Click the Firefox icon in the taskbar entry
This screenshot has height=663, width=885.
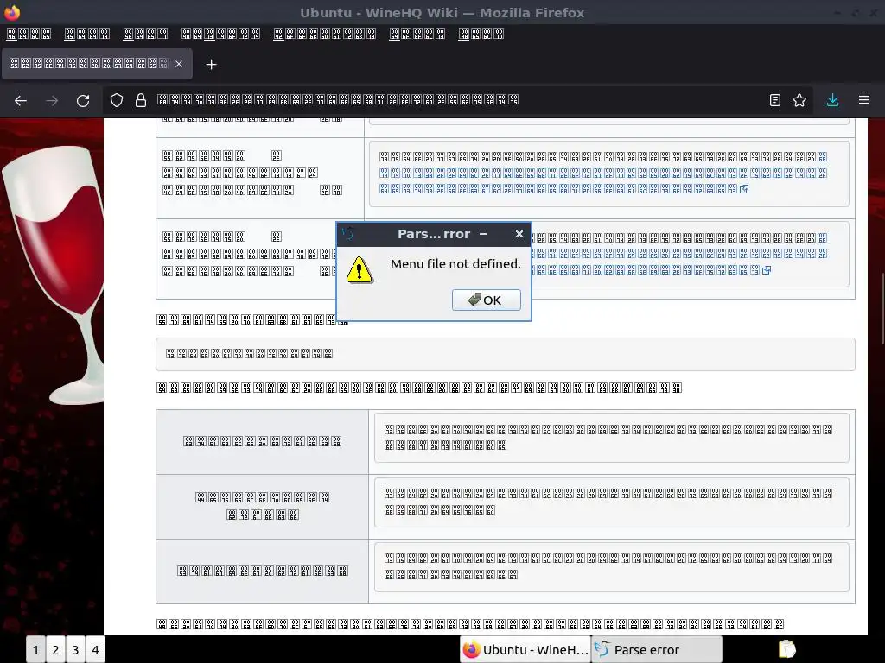click(471, 649)
